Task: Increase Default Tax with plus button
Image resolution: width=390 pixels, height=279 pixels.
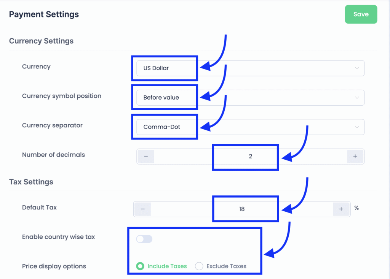Action: [341, 209]
